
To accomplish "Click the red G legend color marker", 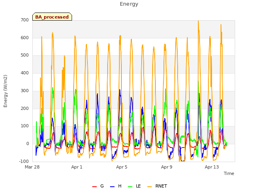I will point(94,187).
